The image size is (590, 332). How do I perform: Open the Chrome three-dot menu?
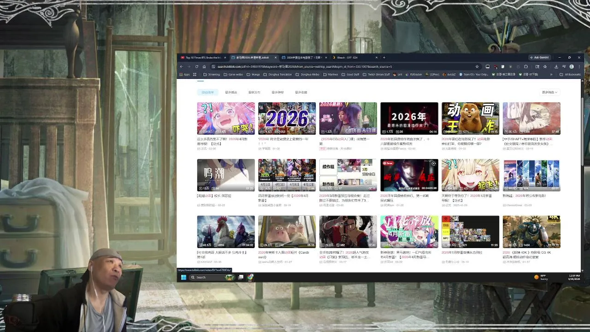click(x=579, y=66)
